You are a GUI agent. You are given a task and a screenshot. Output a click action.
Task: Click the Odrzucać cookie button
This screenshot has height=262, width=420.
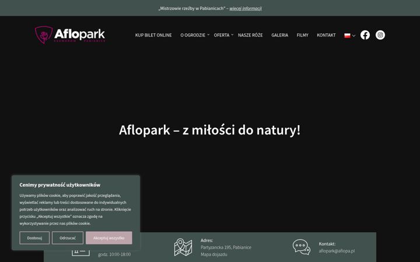pyautogui.click(x=68, y=238)
